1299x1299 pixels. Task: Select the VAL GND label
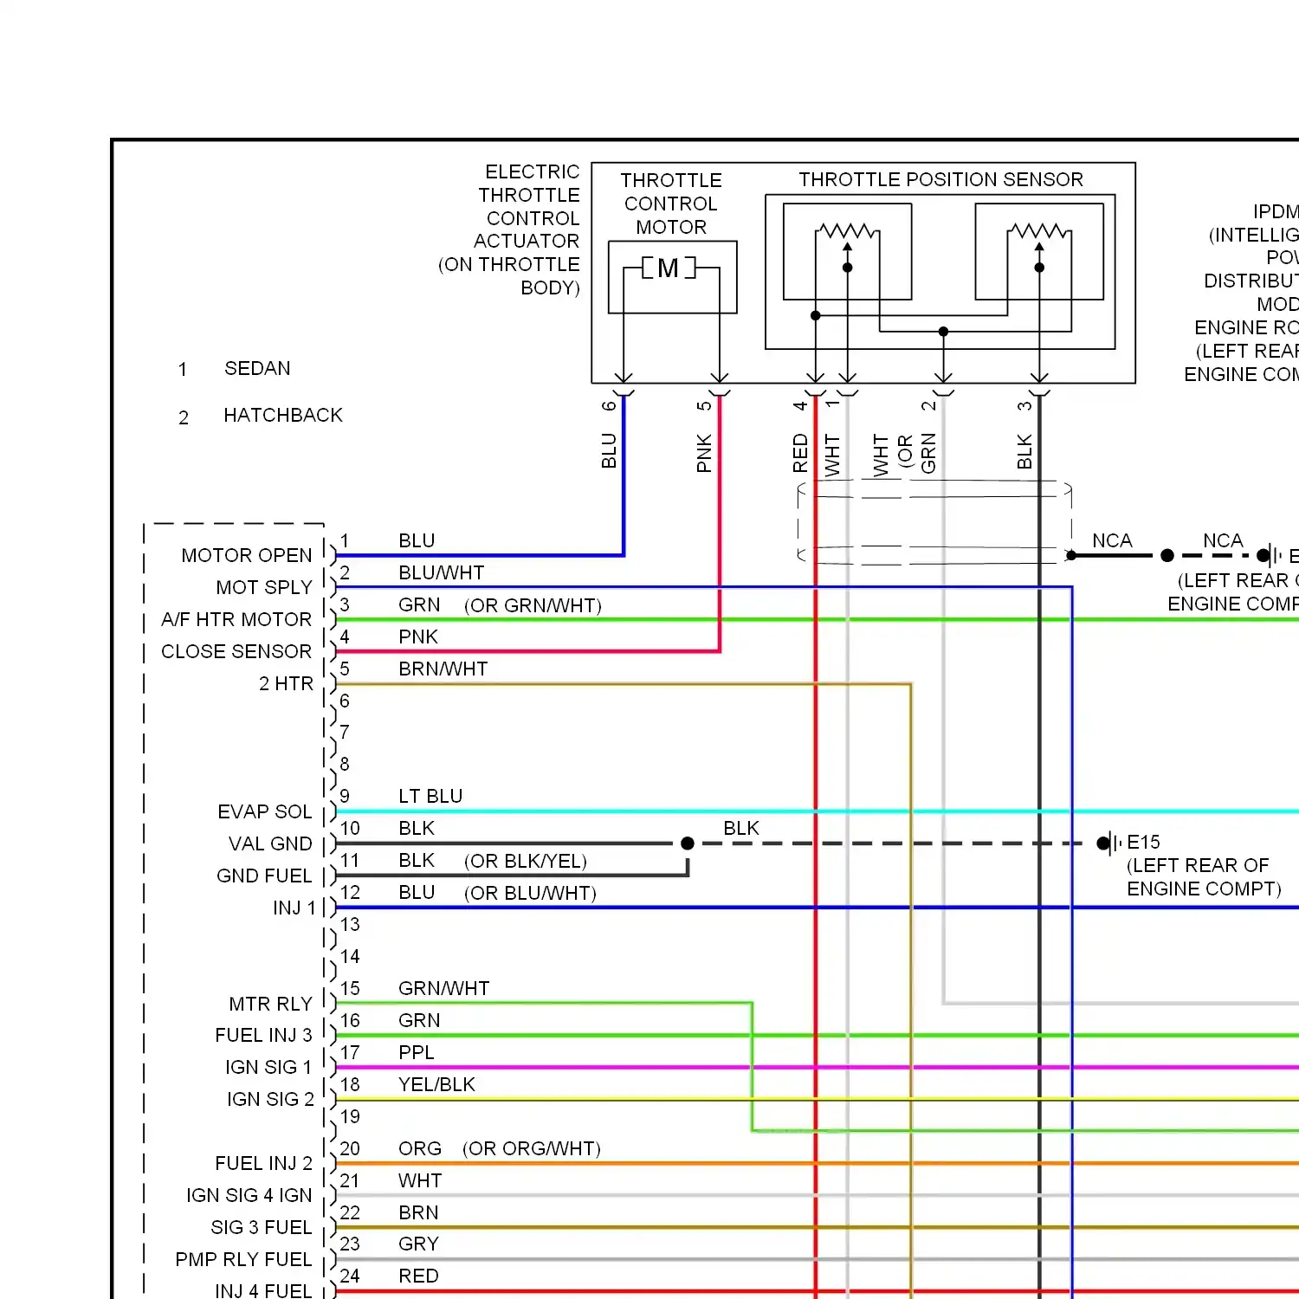pyautogui.click(x=270, y=843)
